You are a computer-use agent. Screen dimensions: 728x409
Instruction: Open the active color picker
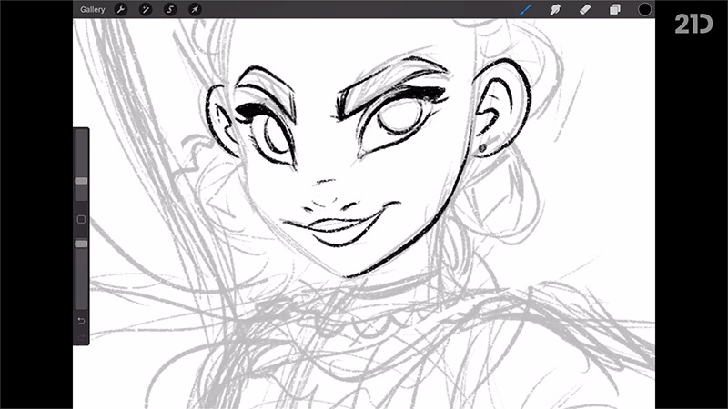(644, 9)
